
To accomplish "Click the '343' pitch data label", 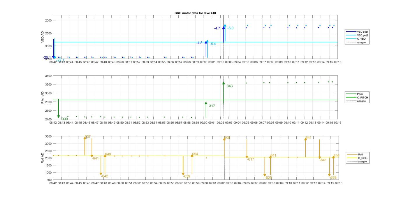I will click(230, 86).
